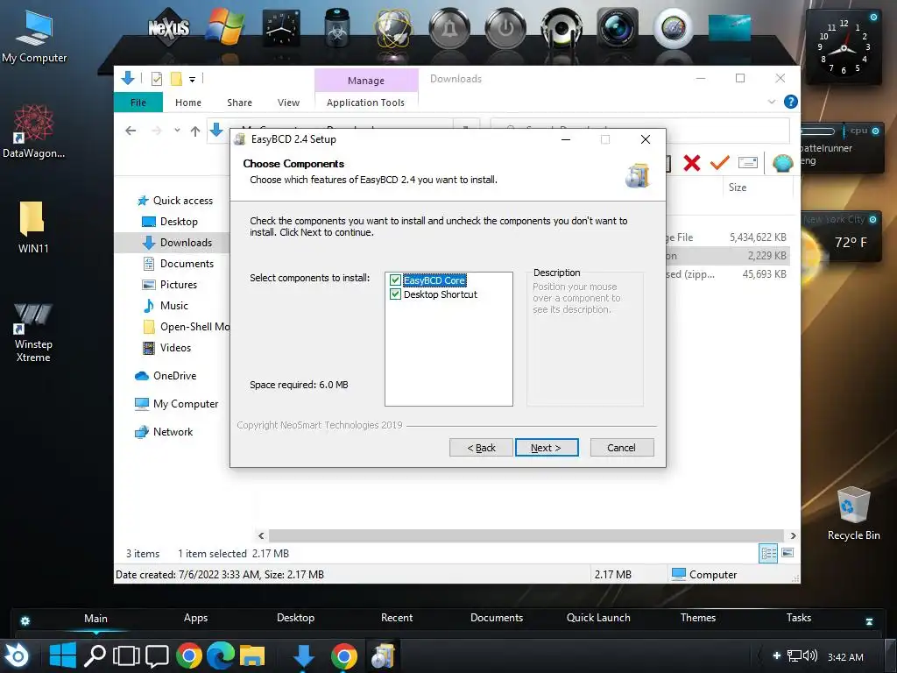Open the Themes shelf tab
This screenshot has width=897, height=673.
click(x=698, y=618)
